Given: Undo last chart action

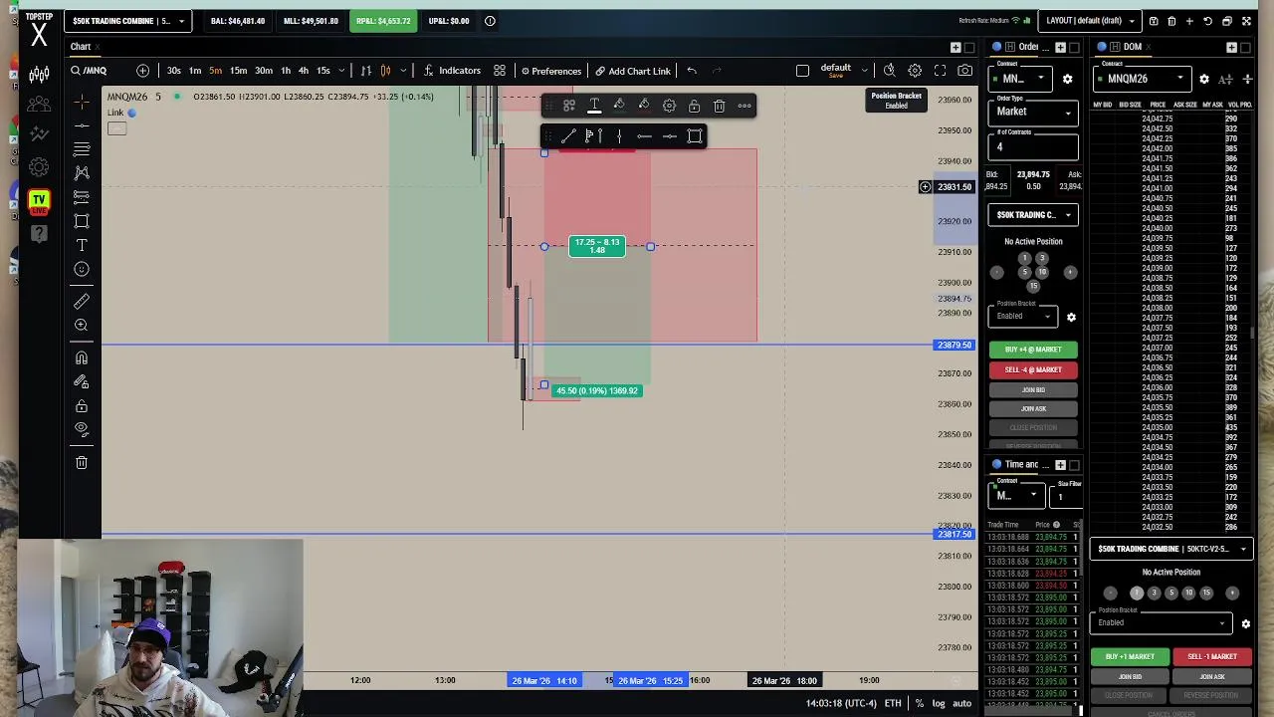Looking at the screenshot, I should 692,71.
